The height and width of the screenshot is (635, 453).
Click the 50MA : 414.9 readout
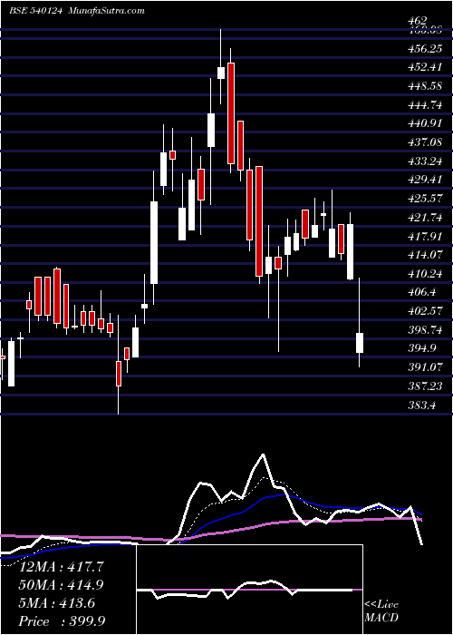[62, 585]
